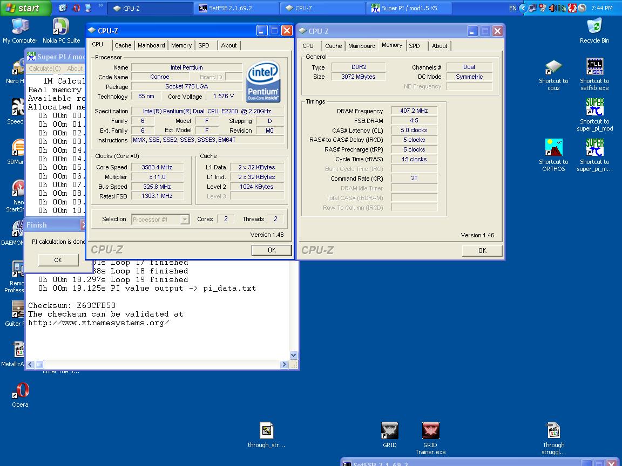Open About tab in left CPU-Z window
Viewport: 622px width, 466px height.
tap(229, 45)
